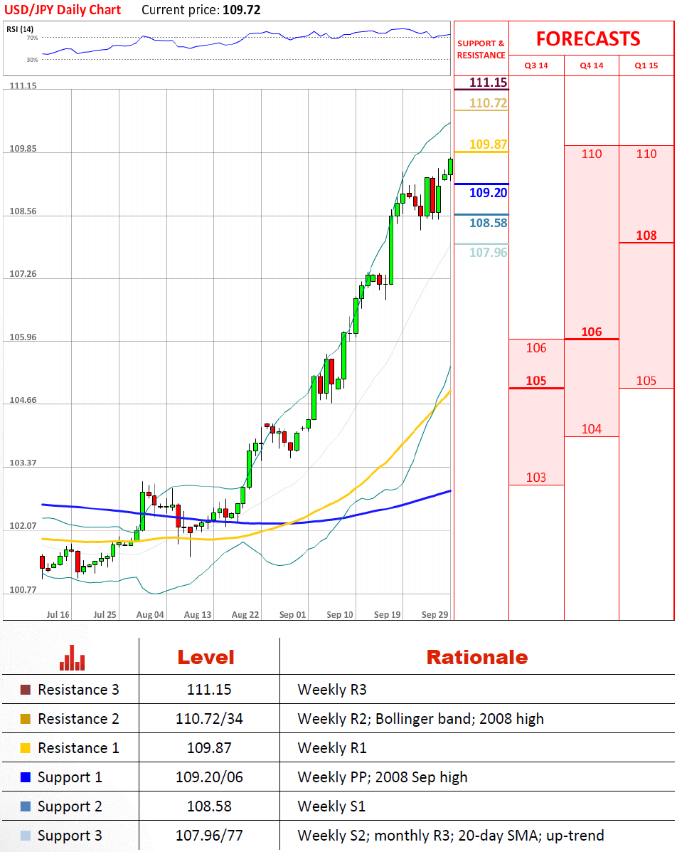
Task: Select the Q1 15 forecast column header
Action: [x=646, y=65]
